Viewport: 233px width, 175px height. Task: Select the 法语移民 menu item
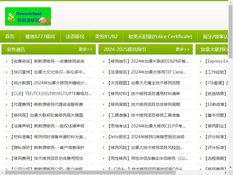75,36
